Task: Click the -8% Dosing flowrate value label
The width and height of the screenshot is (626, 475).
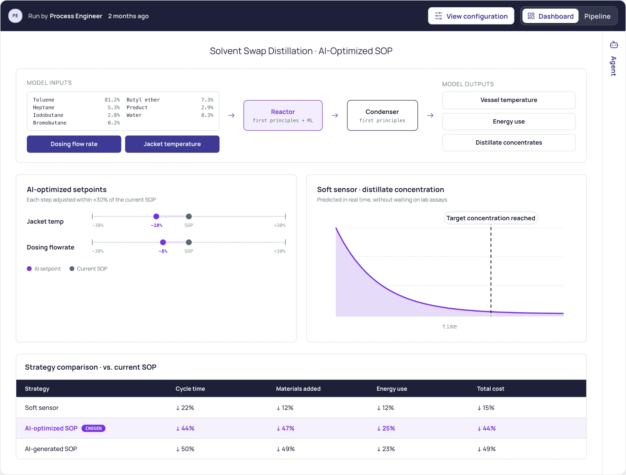Action: pyautogui.click(x=163, y=251)
